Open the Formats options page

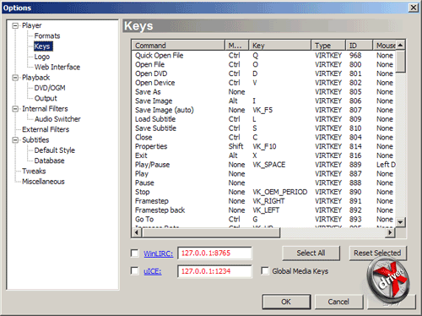(47, 36)
